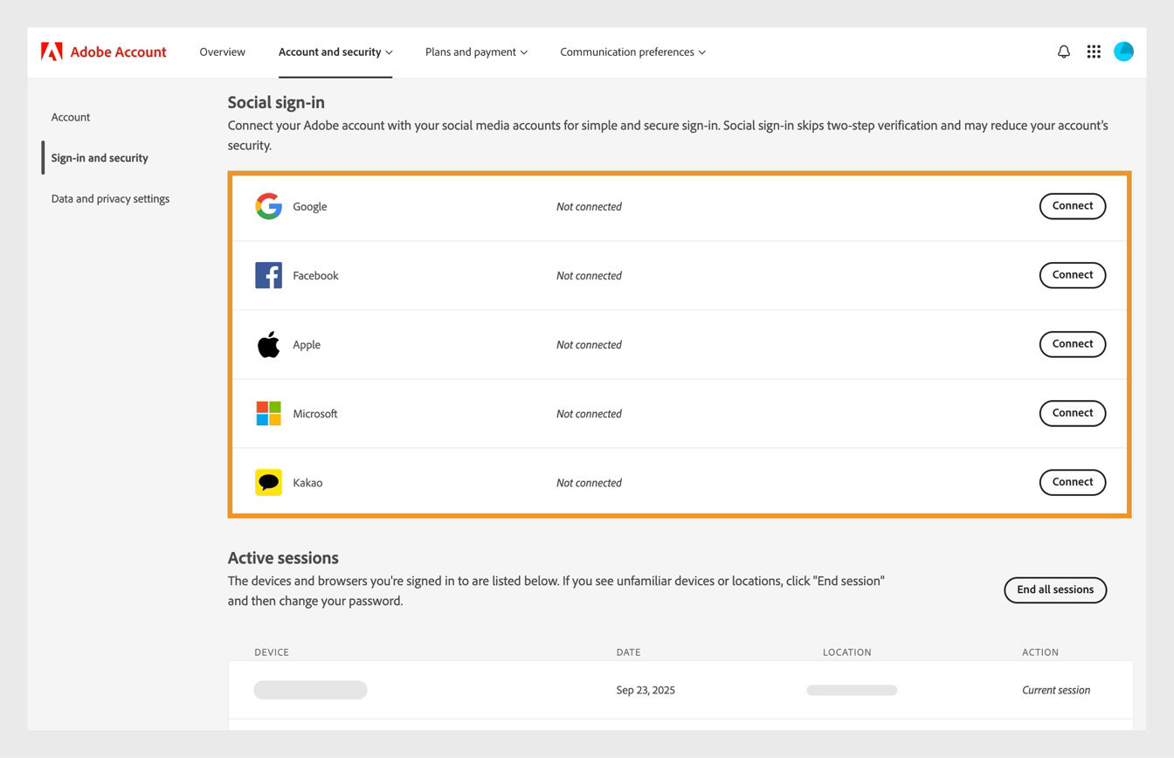This screenshot has height=758, width=1174.
Task: Expand the Plans and payment dropdown
Action: pos(475,52)
